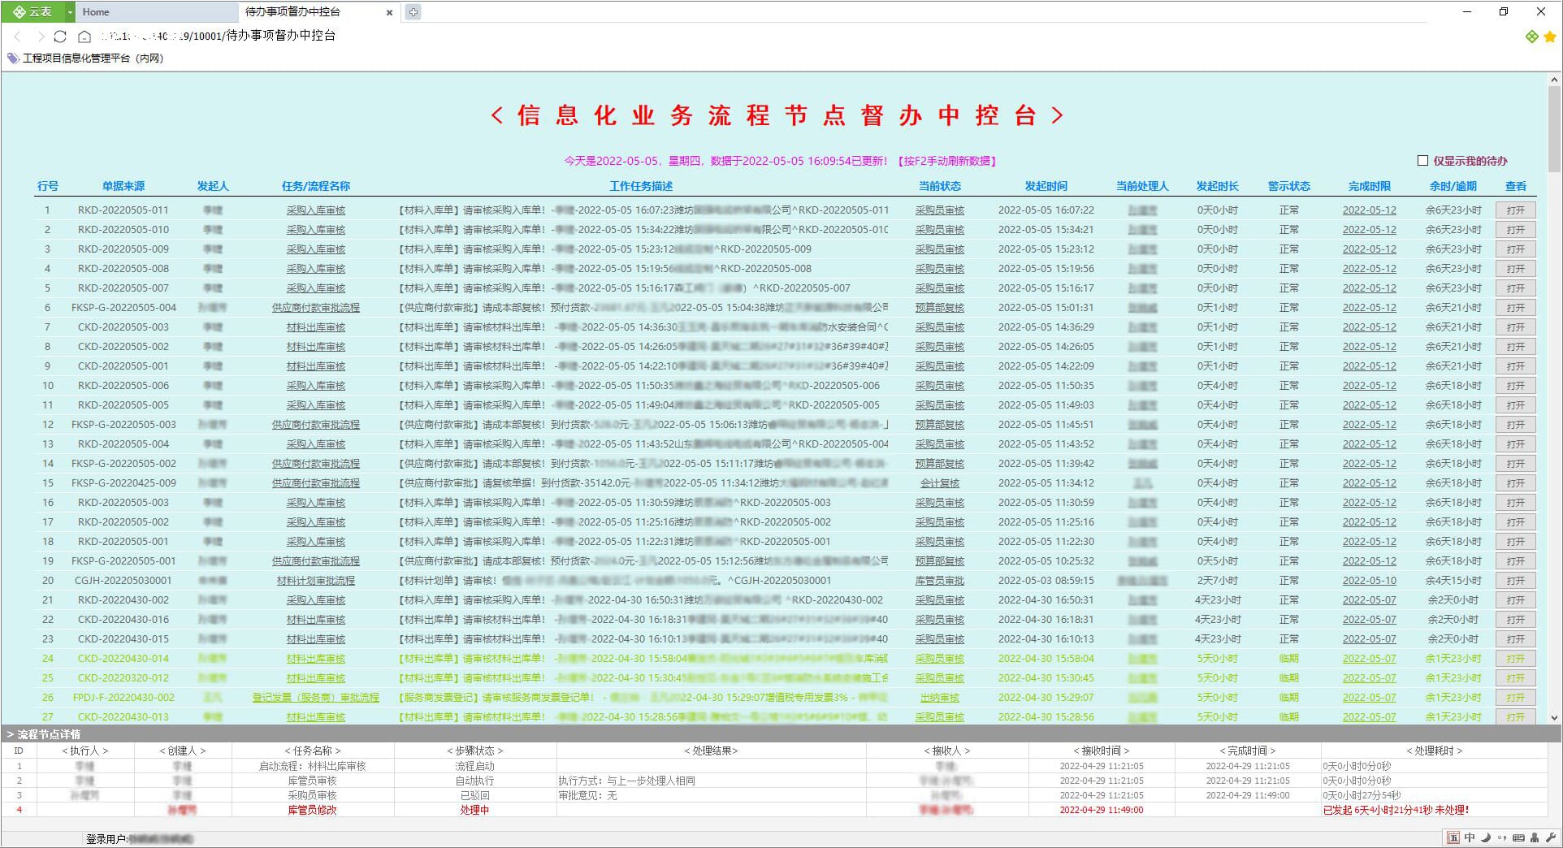Click the green diamond icon at top right
The image size is (1563, 848).
tap(1531, 36)
